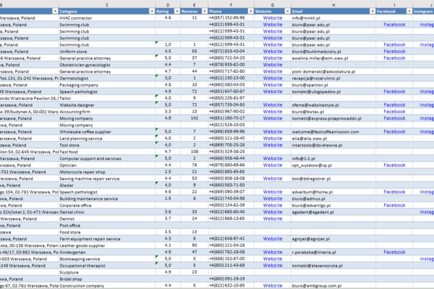This screenshot has height=289, width=434.
Task: Open Website link in Construction company row
Action: (x=272, y=285)
